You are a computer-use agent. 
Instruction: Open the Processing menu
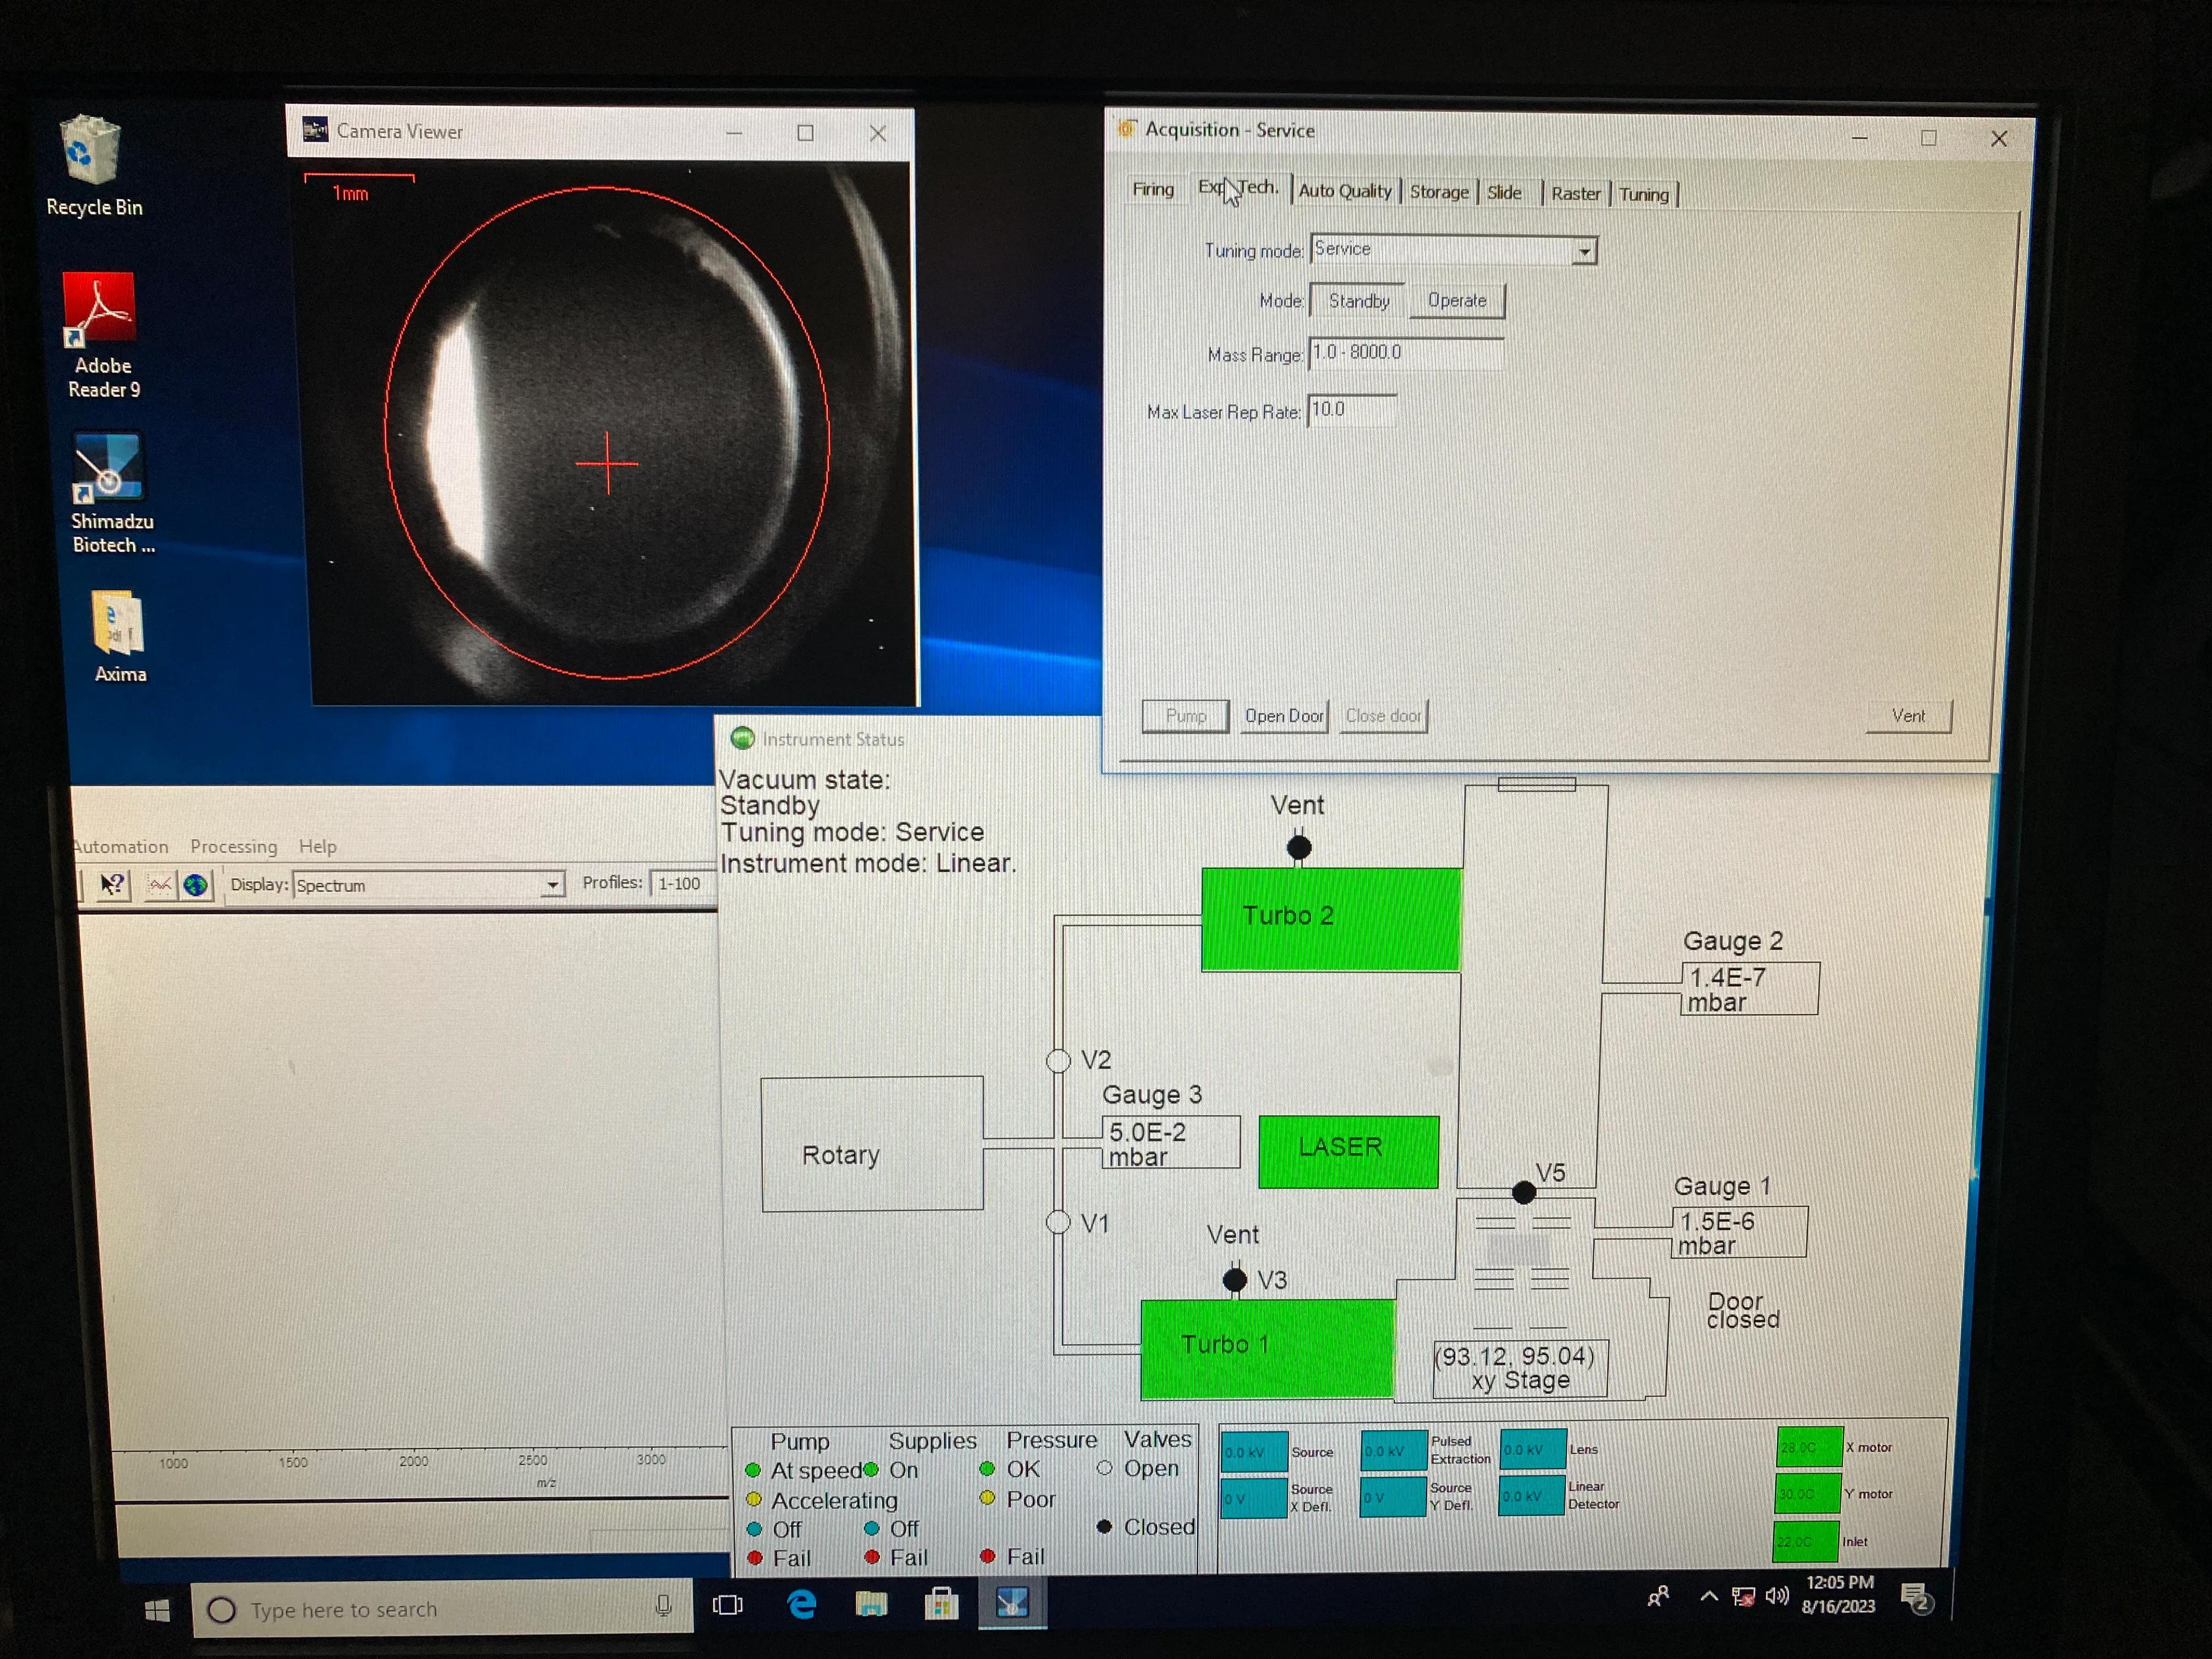[x=233, y=846]
